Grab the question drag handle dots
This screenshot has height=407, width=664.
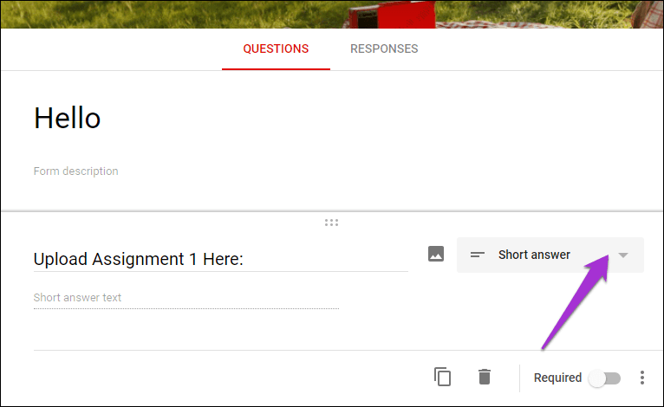332,223
